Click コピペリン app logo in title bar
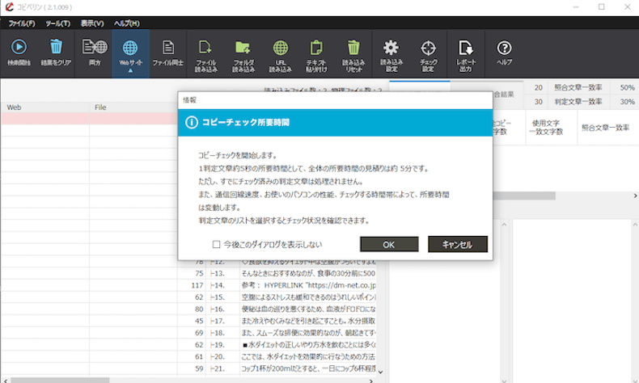Image resolution: width=639 pixels, height=383 pixels. point(9,7)
